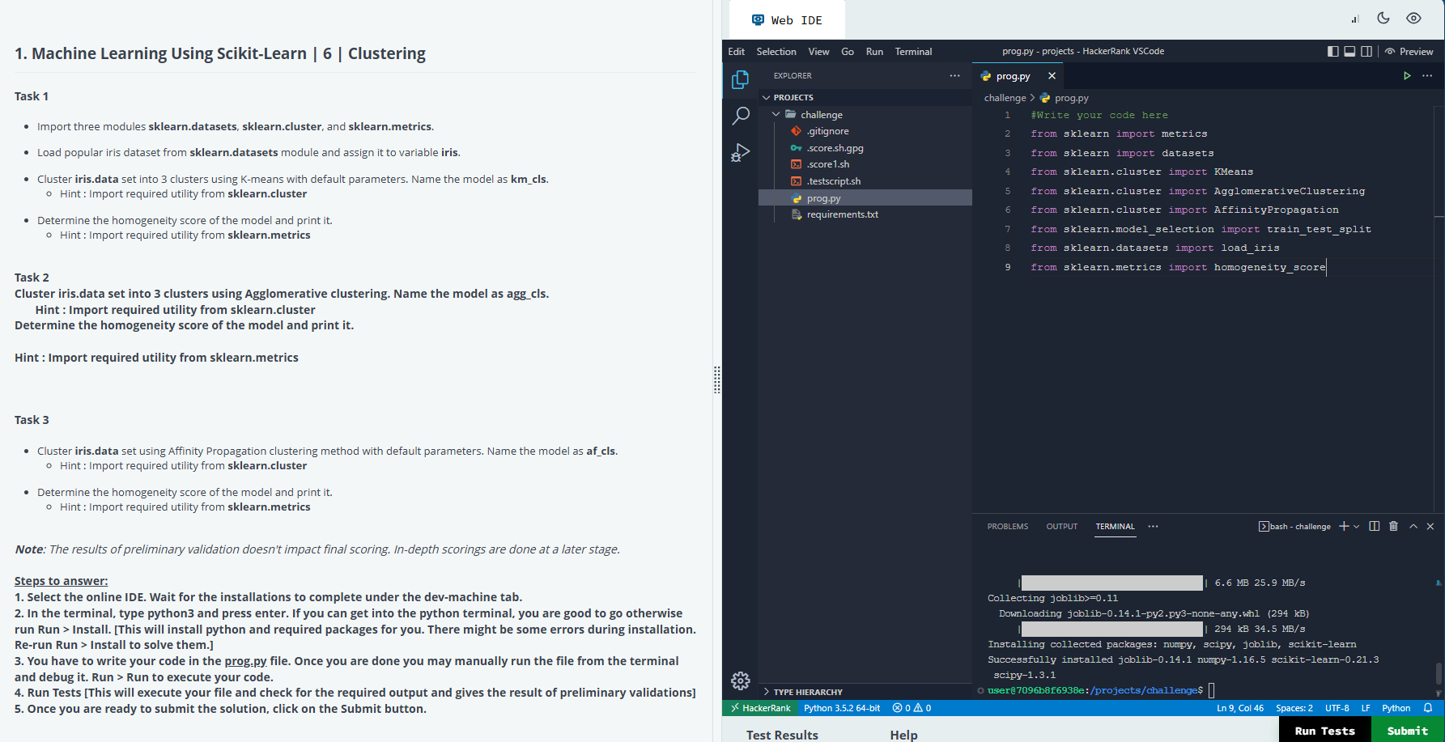The image size is (1445, 742).
Task: Click the HackerRank remote indicator
Action: pos(760,708)
